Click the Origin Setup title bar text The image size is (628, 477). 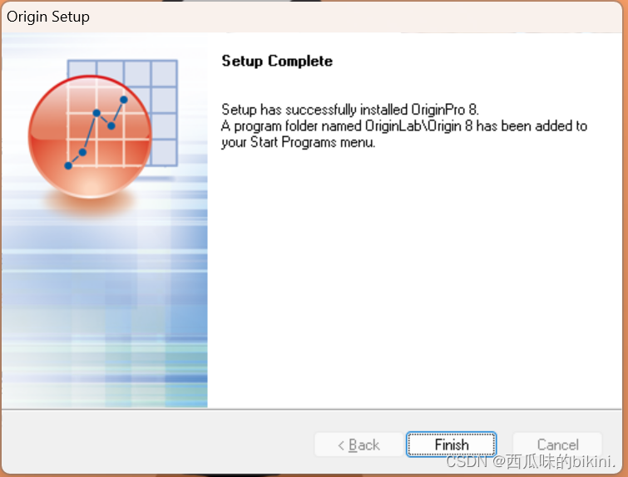[x=48, y=17]
